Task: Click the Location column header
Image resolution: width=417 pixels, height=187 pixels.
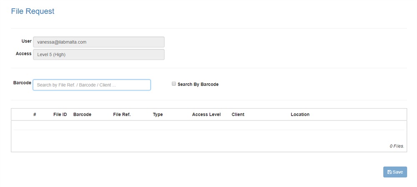Action: point(300,115)
